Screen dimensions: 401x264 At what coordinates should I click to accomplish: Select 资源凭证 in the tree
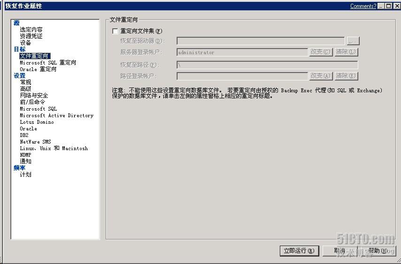pyautogui.click(x=31, y=36)
